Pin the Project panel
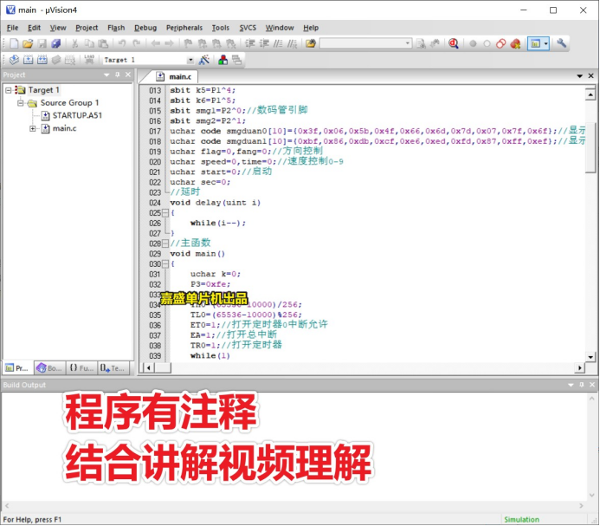The height and width of the screenshot is (526, 600). (118, 75)
